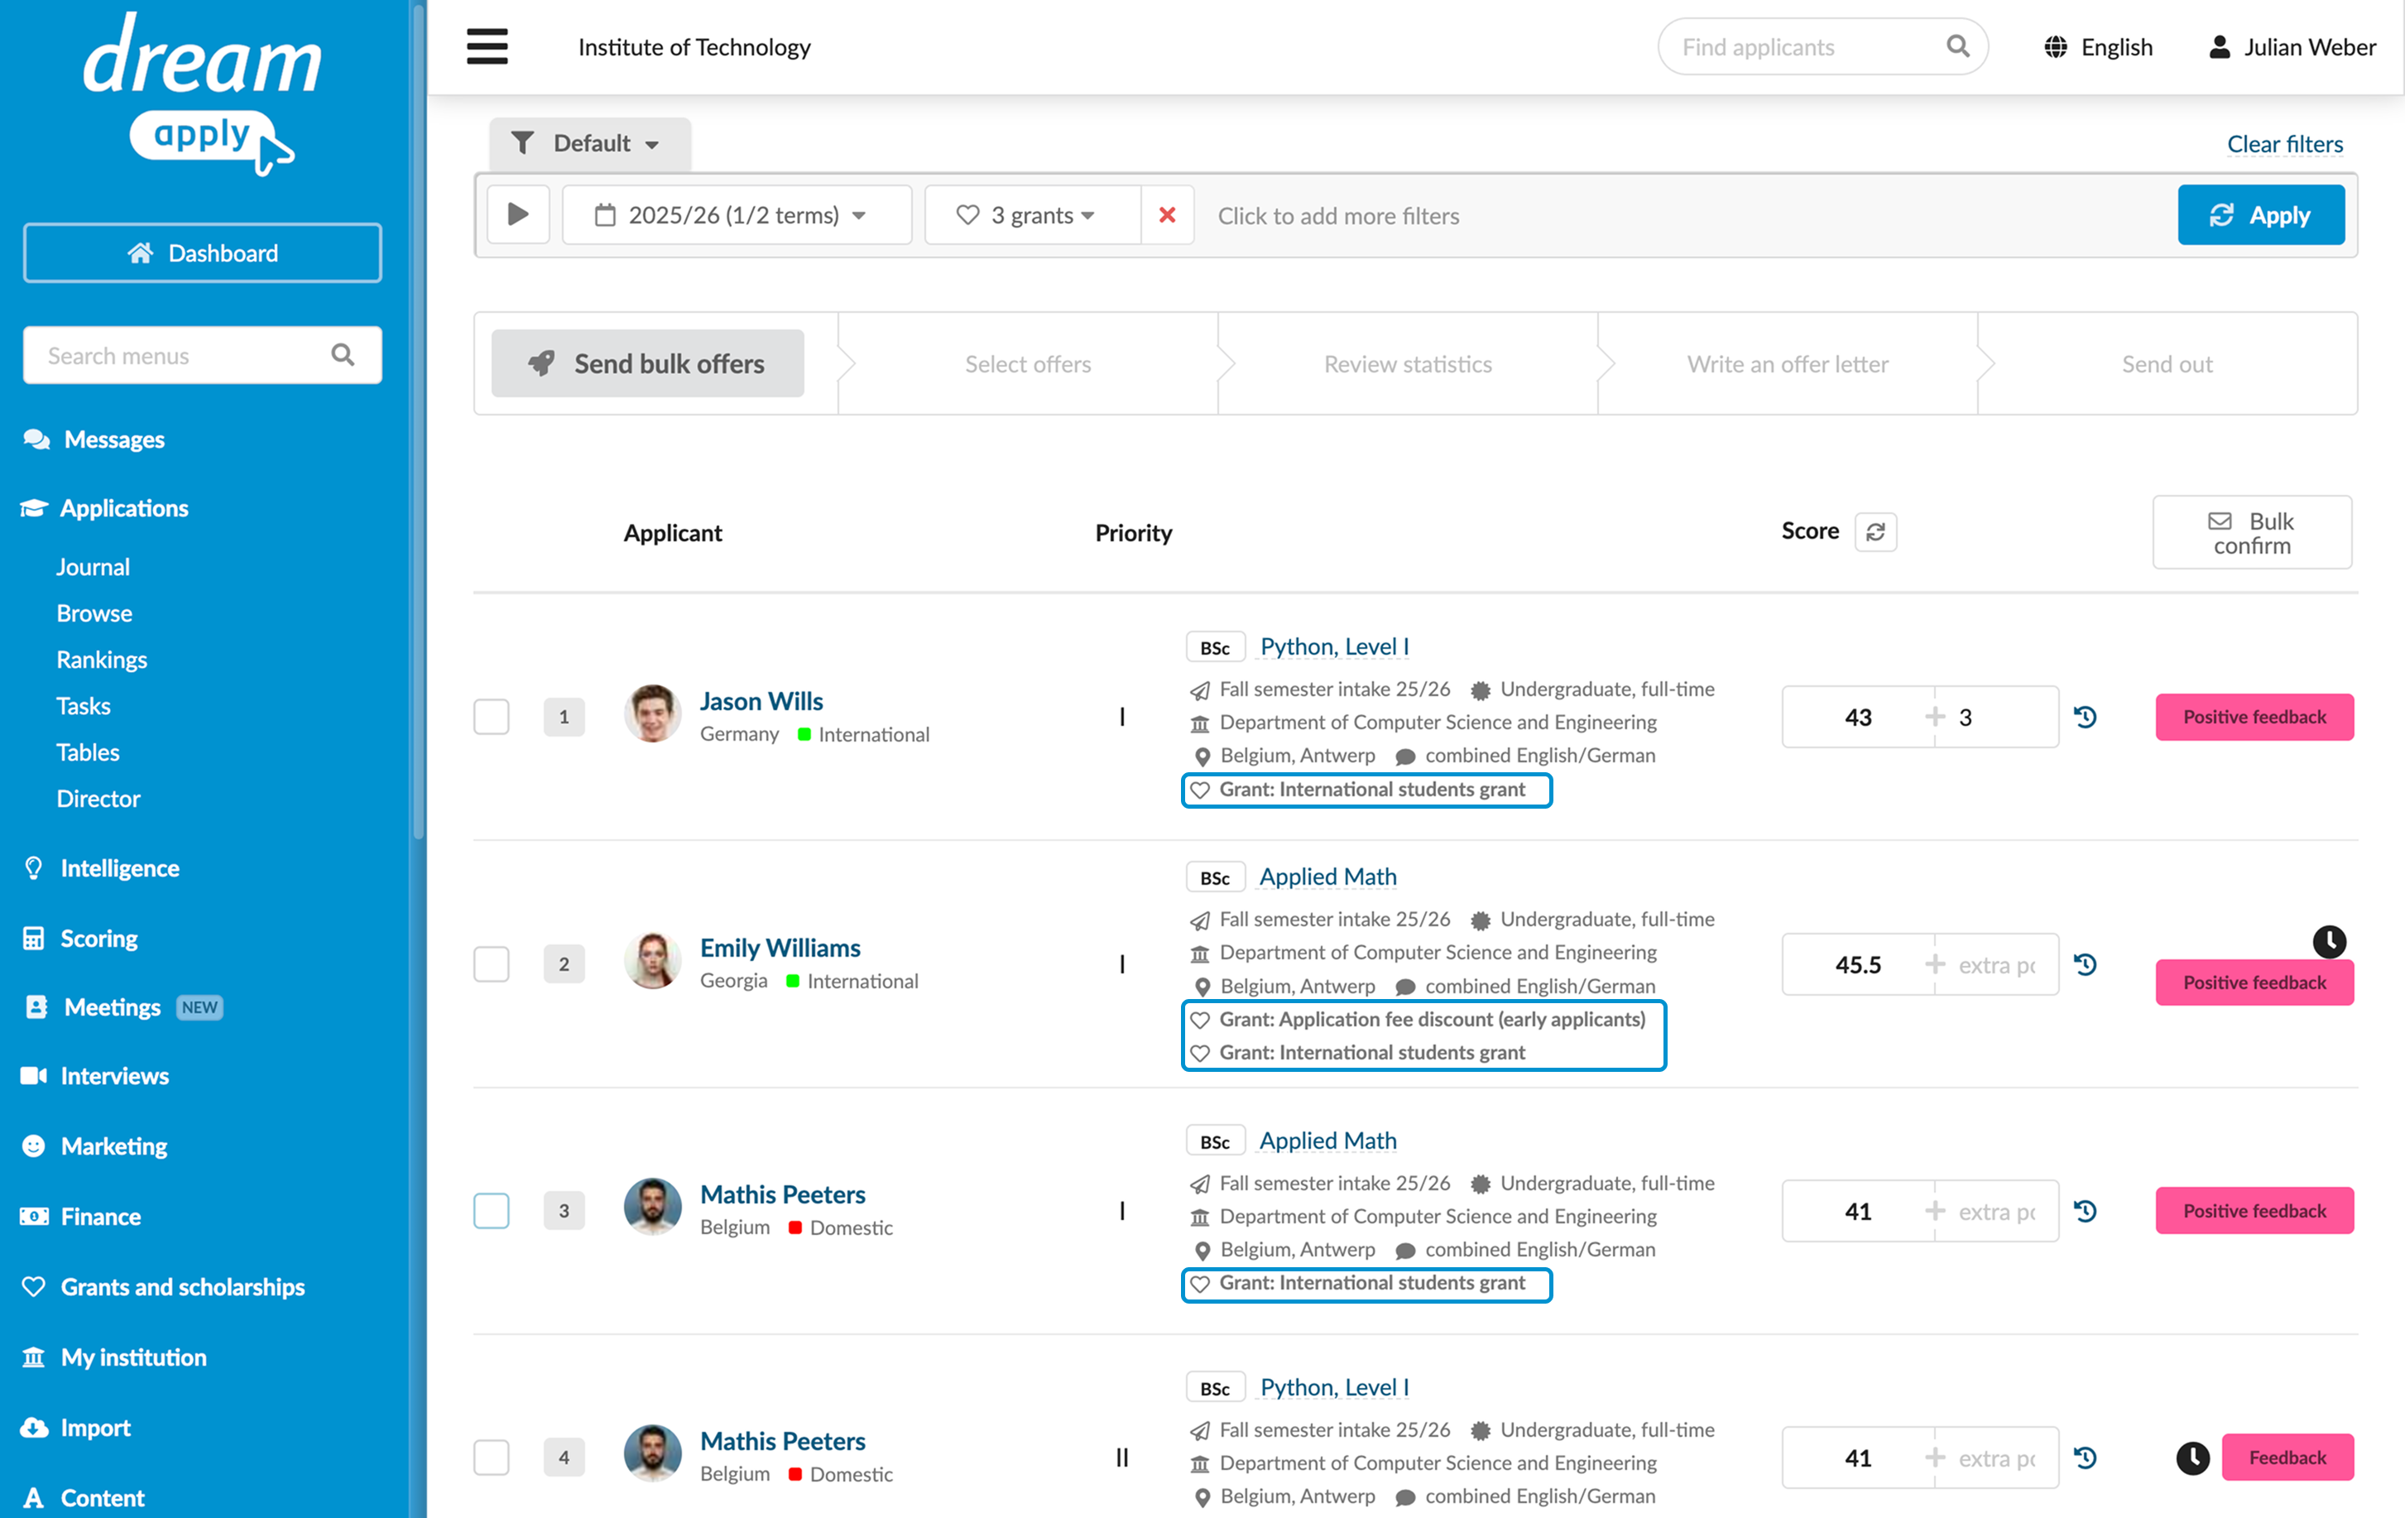Viewport: 2405px width, 1518px height.
Task: Open the 2025/26 (1/2 terms) dropdown
Action: (737, 214)
